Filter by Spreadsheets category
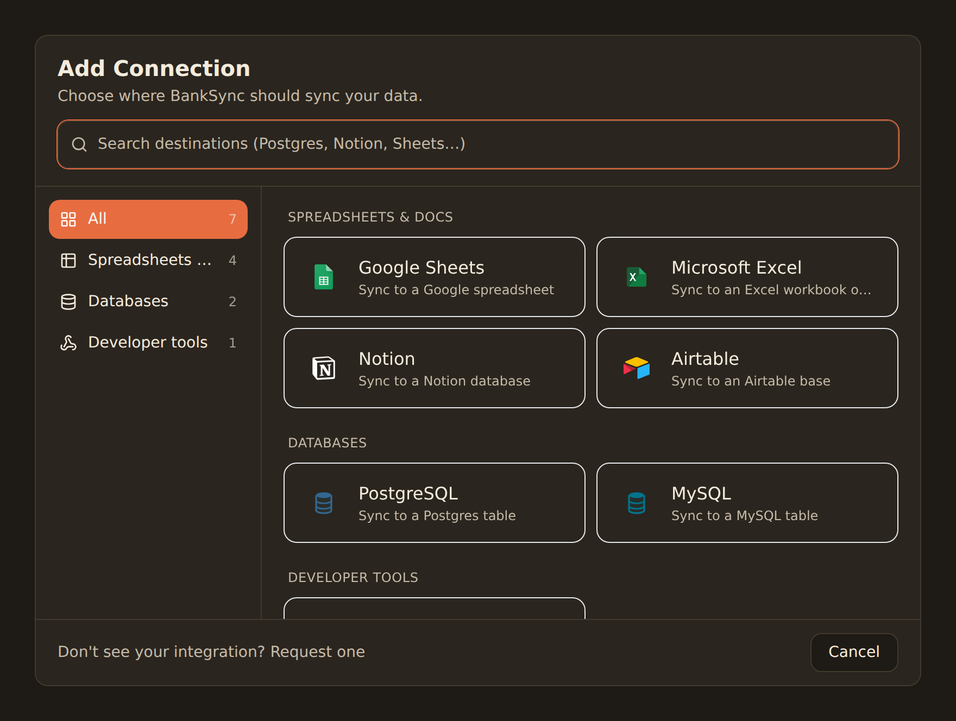The height and width of the screenshot is (721, 956). tap(148, 261)
